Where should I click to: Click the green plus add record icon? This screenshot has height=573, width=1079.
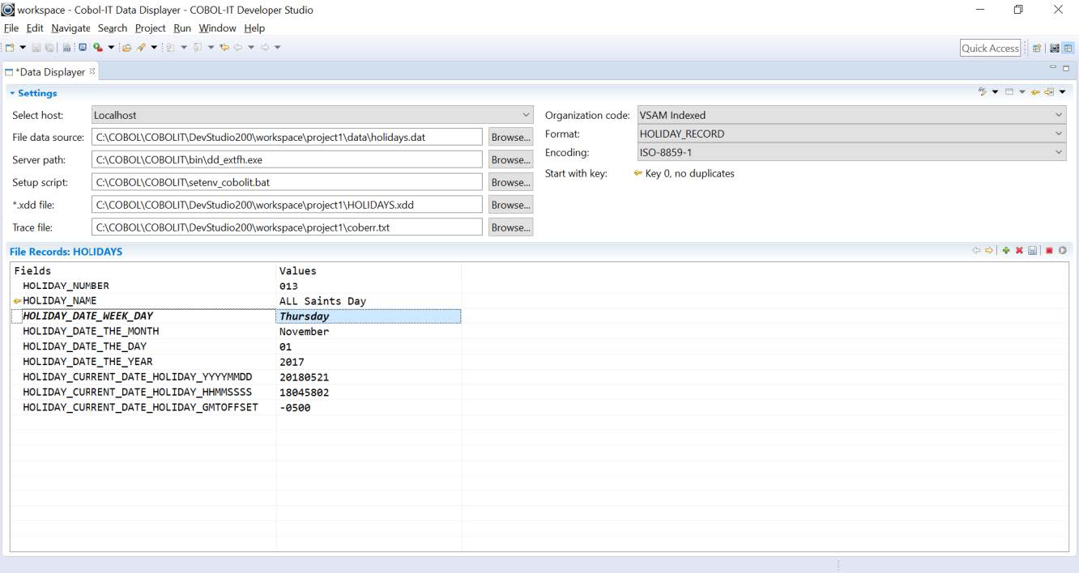pos(1006,251)
